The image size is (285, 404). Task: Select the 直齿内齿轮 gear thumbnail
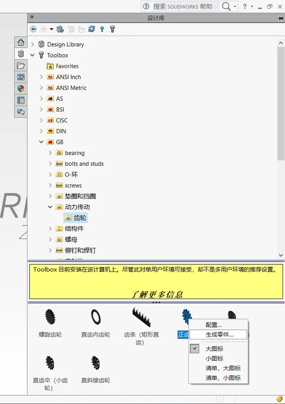click(x=96, y=317)
